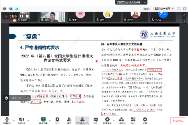Pause the ongoing recording

pyautogui.click(x=21, y=16)
